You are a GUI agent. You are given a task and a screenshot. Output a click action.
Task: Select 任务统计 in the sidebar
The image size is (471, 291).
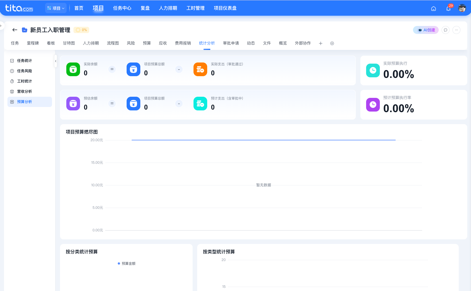pyautogui.click(x=30, y=61)
